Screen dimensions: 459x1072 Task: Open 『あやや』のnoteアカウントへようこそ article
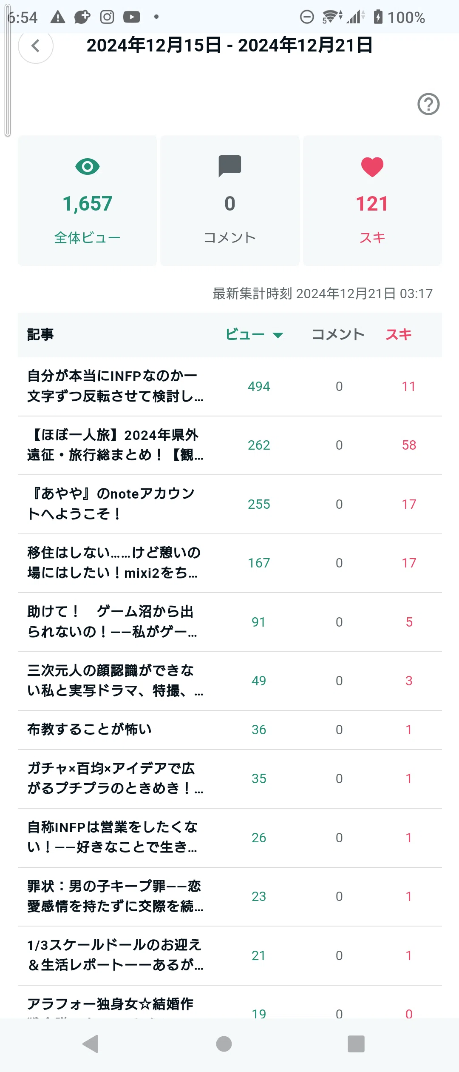(230, 504)
